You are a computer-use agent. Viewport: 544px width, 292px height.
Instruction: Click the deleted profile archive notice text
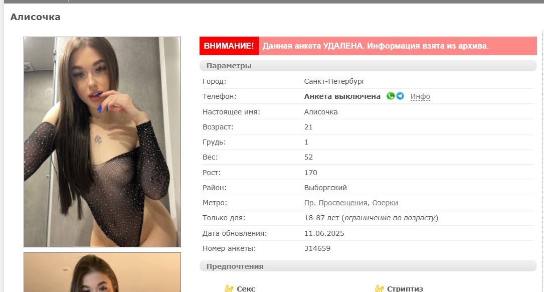(x=376, y=46)
